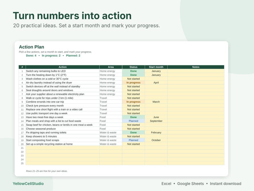Open 'Done' status for dripping taps row
Viewport: 254px width, 191px height.
tap(133, 133)
